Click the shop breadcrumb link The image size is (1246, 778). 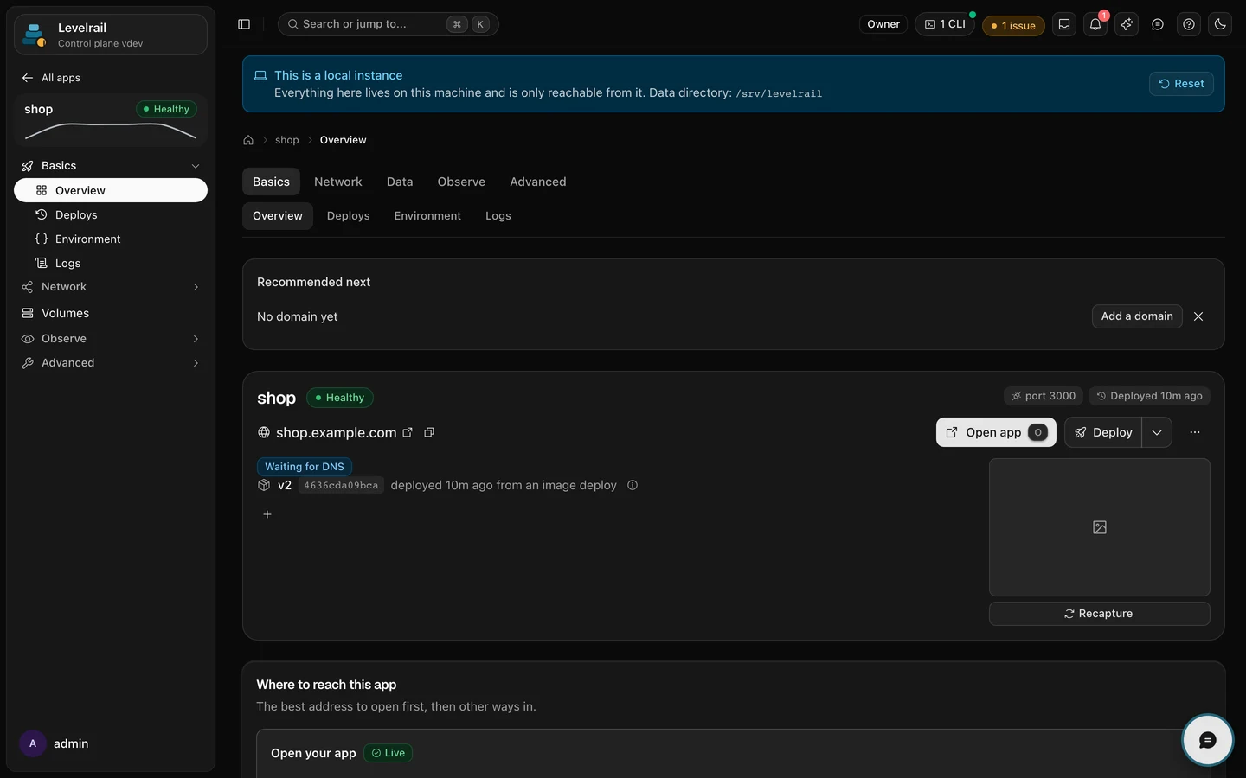click(287, 140)
